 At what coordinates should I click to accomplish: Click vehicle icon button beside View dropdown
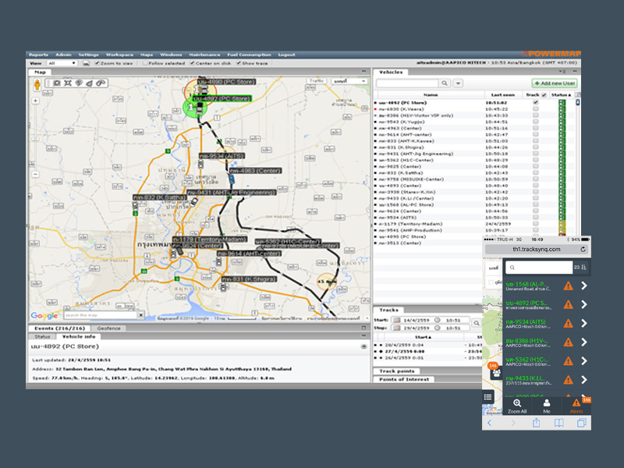[x=86, y=63]
